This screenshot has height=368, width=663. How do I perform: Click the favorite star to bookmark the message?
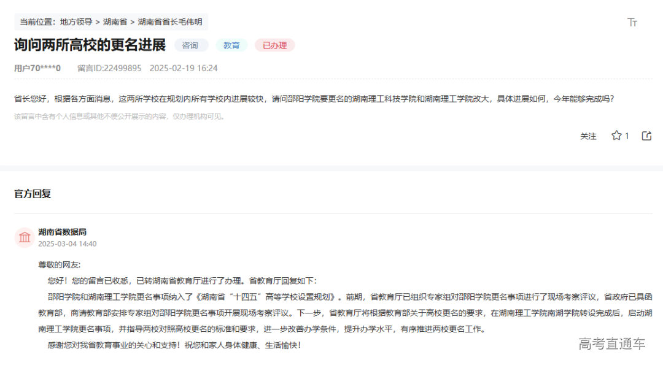pyautogui.click(x=617, y=136)
